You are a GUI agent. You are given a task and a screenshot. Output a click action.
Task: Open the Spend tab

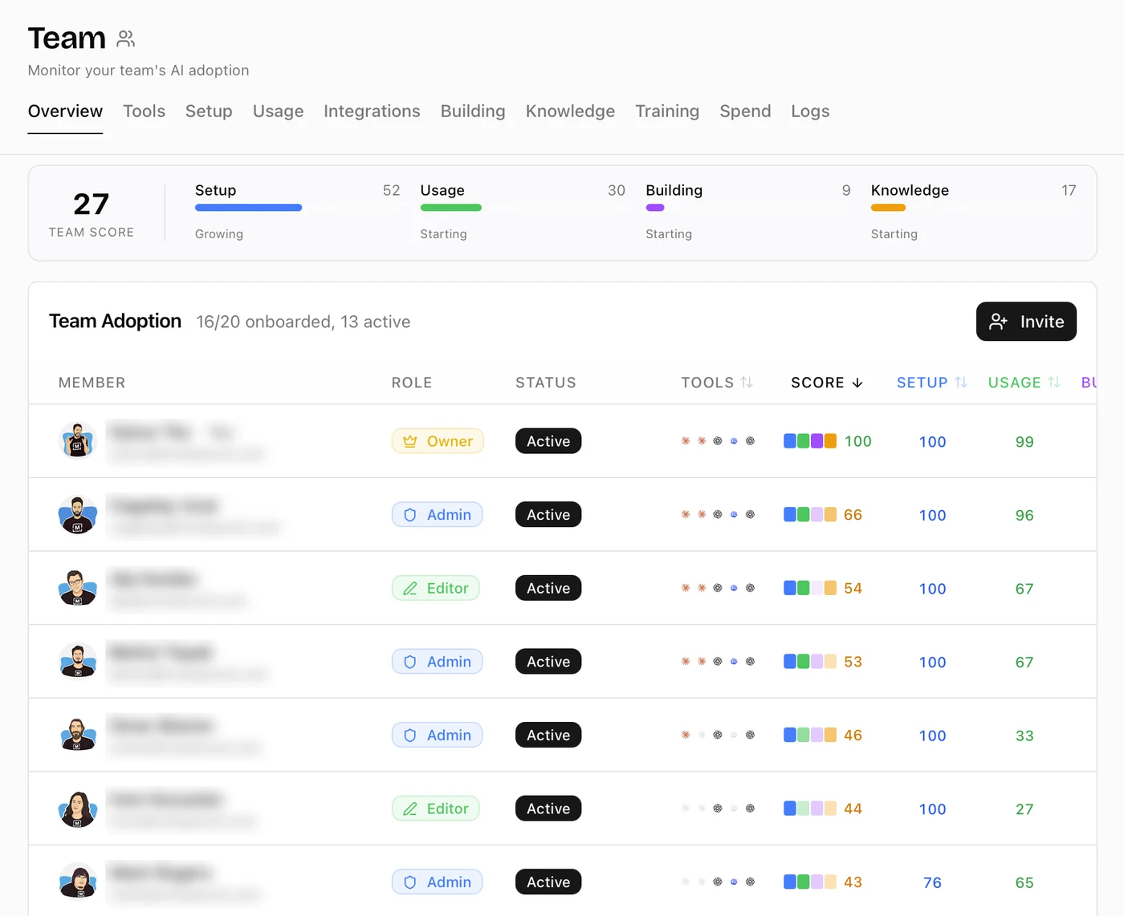745,111
